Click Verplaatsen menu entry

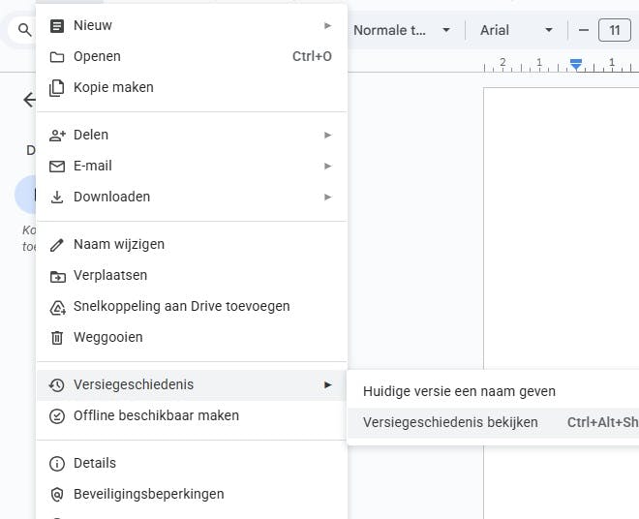point(112,275)
